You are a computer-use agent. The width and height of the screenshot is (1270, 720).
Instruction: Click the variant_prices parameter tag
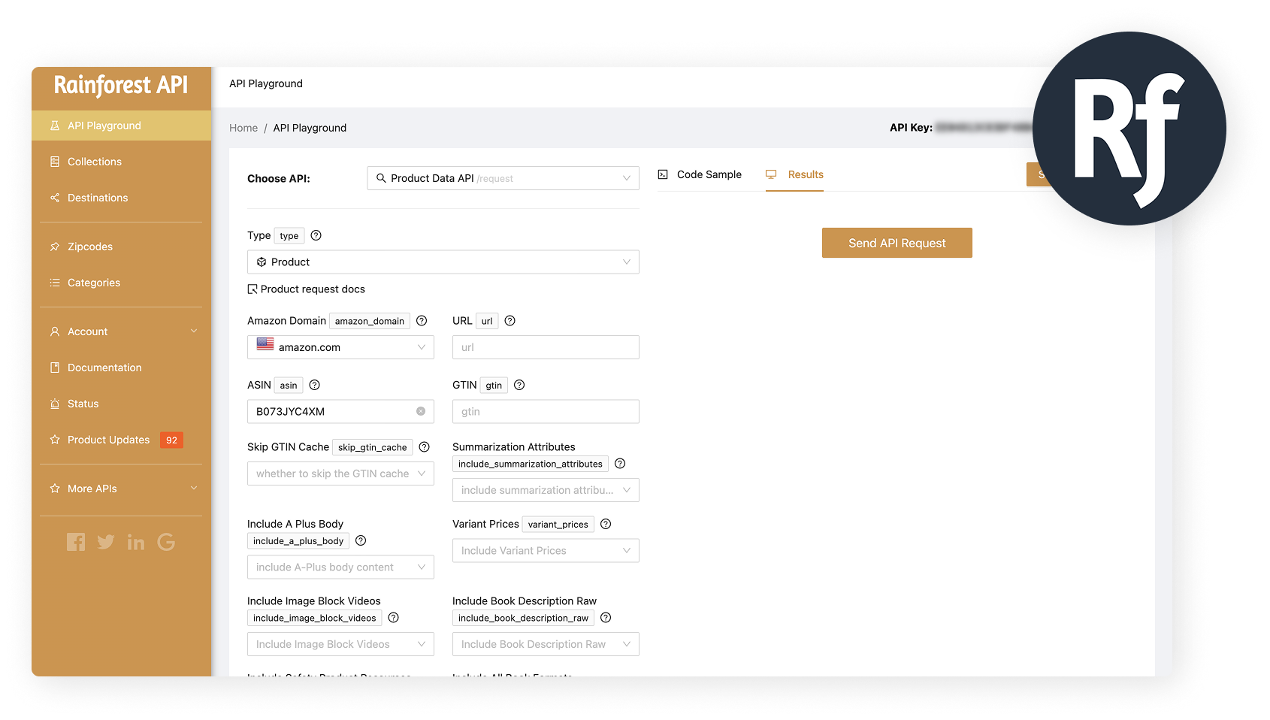click(558, 524)
